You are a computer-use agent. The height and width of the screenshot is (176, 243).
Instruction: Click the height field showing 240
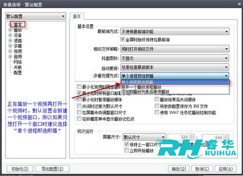point(213,137)
